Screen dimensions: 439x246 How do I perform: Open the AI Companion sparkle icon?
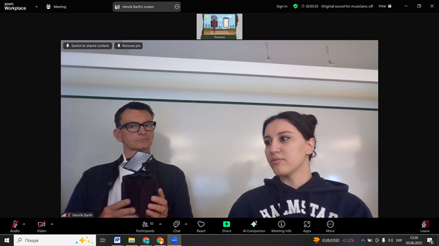[254, 224]
